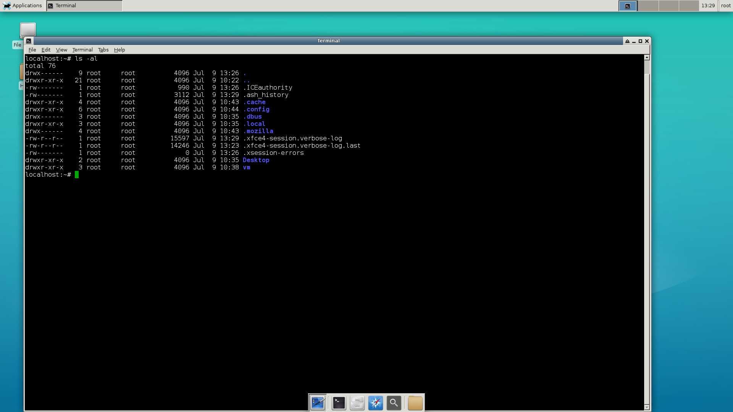The width and height of the screenshot is (733, 412).
Task: Open Application Finder magnifier icon
Action: (394, 403)
